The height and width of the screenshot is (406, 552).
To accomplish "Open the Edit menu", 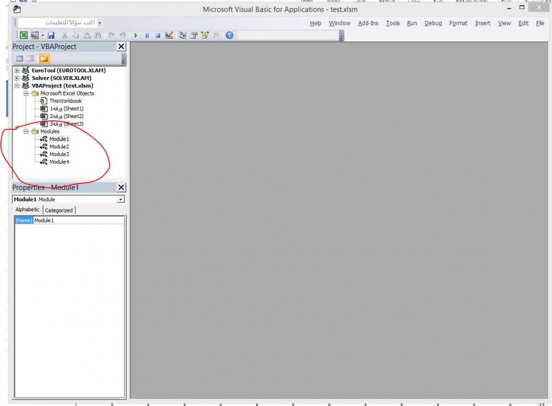I will [x=523, y=23].
